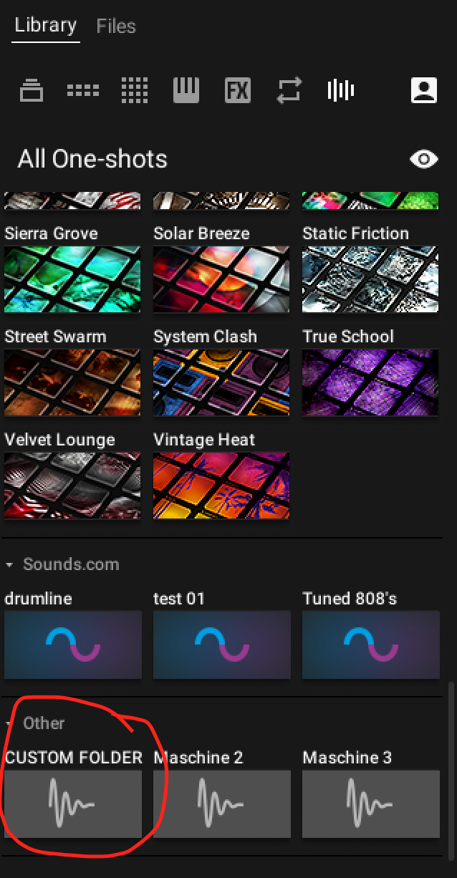Select the Groups type icon
Screen dimensions: 457x878
[x=83, y=91]
